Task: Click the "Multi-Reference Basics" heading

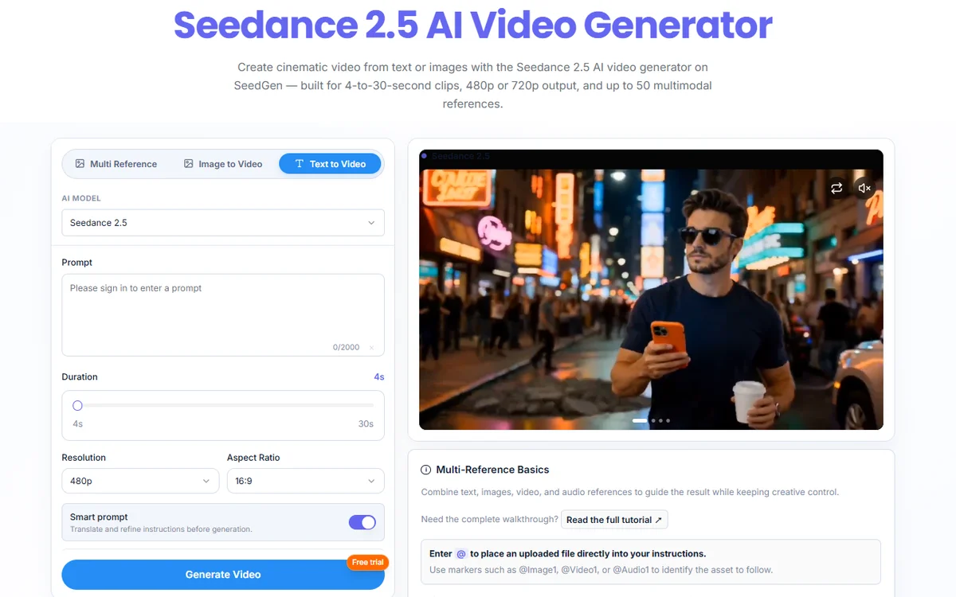Action: [492, 470]
